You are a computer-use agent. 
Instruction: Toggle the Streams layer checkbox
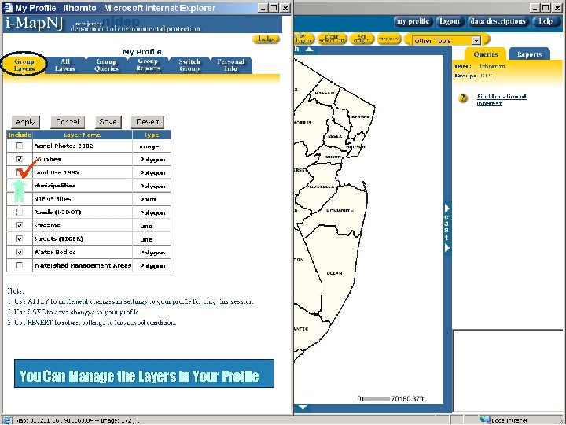click(x=20, y=226)
